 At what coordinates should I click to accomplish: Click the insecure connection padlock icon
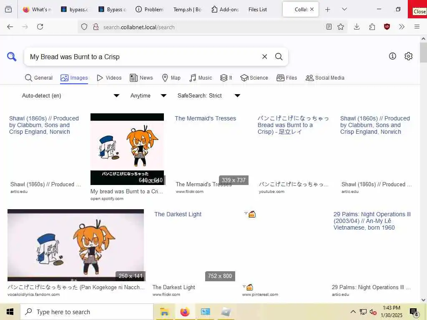coord(95,27)
